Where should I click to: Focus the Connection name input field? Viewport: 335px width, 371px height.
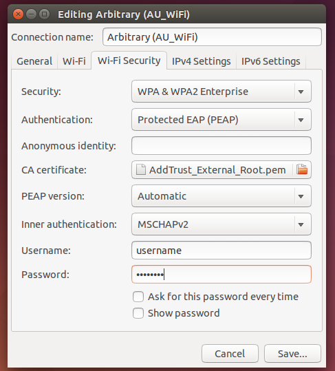[212, 37]
